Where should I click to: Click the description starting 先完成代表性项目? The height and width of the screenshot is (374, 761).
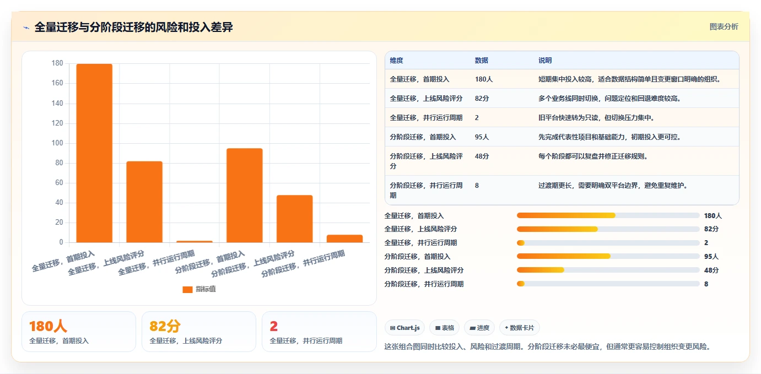click(x=609, y=137)
